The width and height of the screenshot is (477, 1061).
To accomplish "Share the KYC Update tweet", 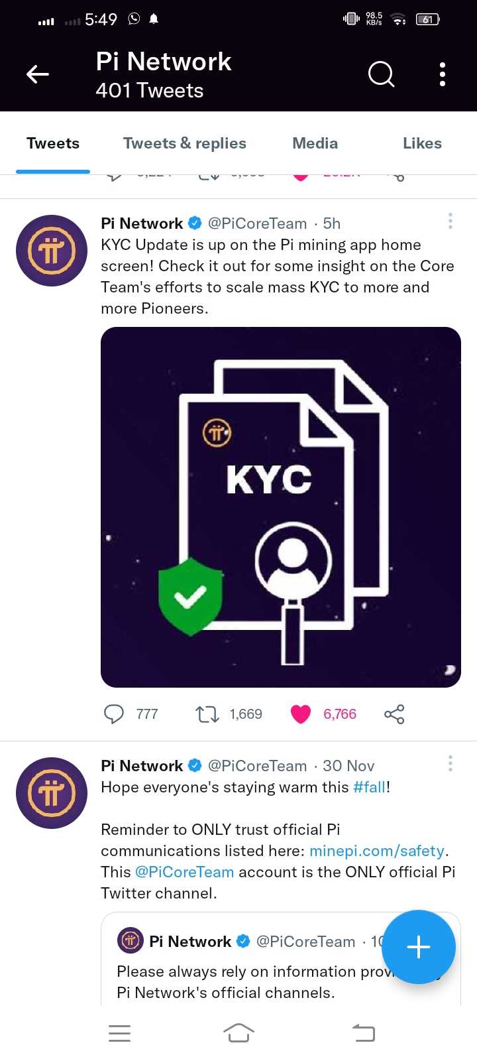I will pyautogui.click(x=394, y=714).
